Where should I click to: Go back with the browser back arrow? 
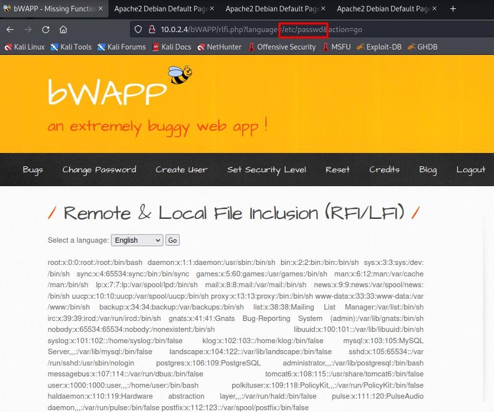click(10, 30)
